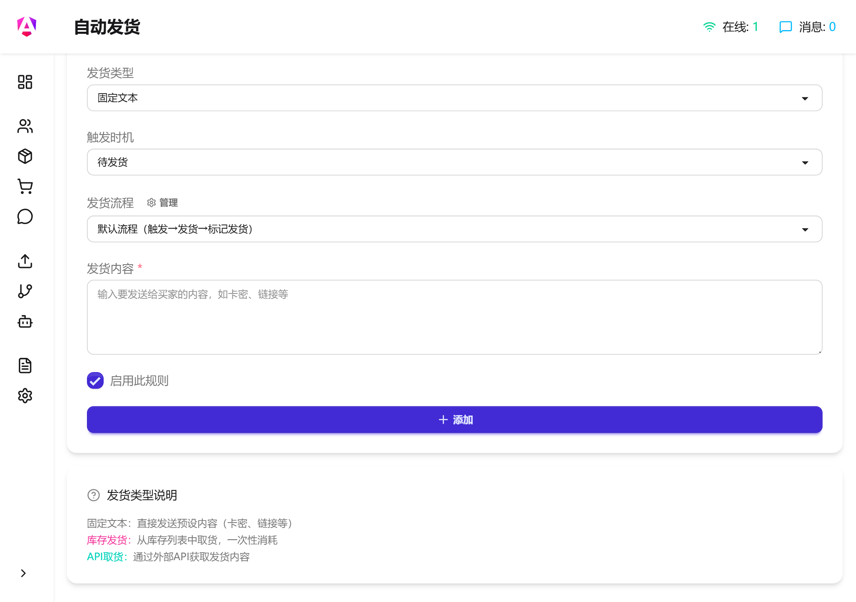Click the 添加 add button
Viewport: 856px width, 602px height.
point(454,419)
